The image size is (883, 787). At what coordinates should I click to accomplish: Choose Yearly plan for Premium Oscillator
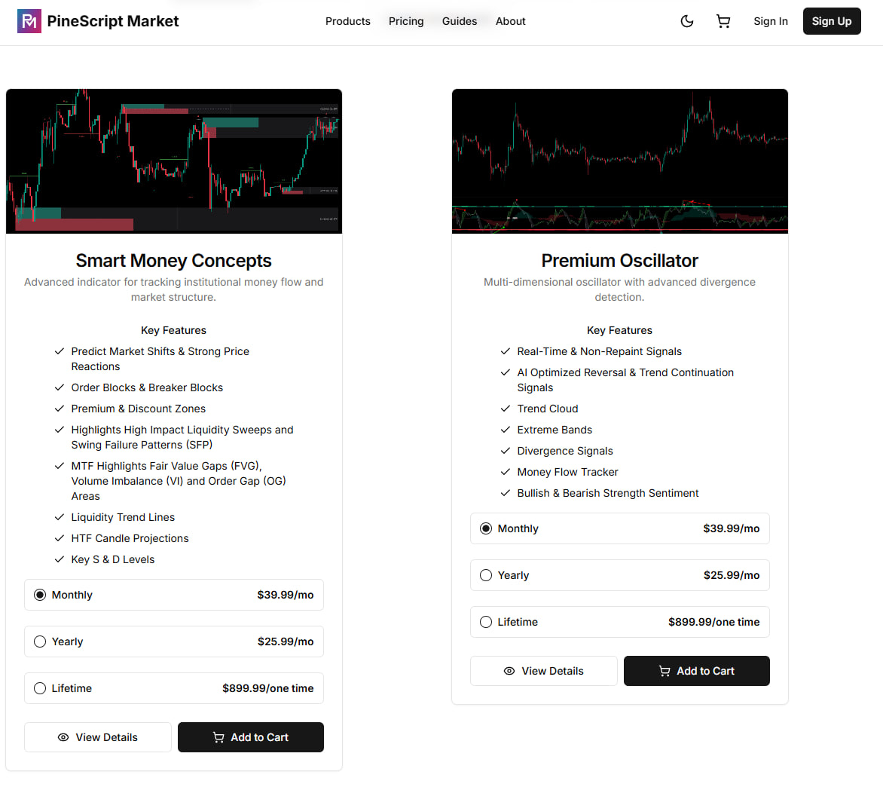click(487, 575)
